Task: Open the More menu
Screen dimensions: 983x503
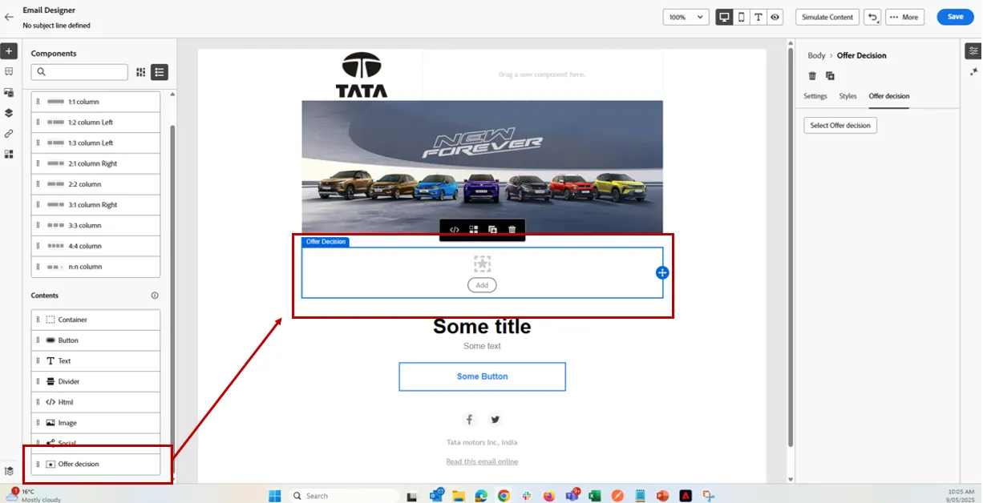Action: [x=904, y=17]
